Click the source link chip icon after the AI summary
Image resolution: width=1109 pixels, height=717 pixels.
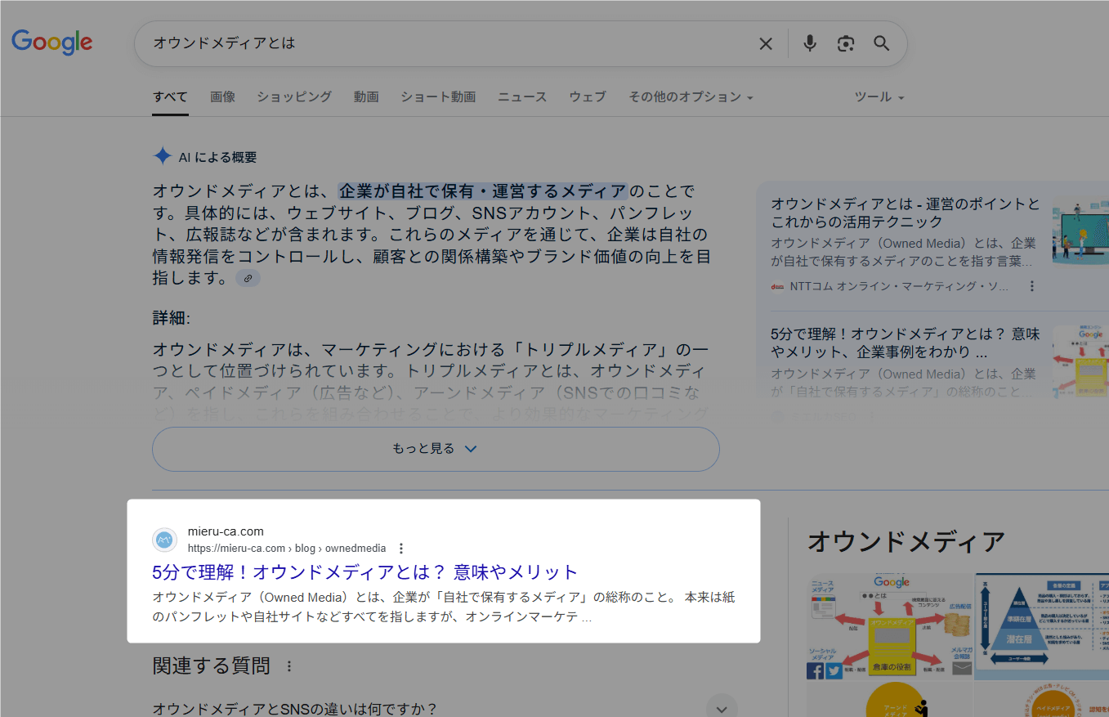coord(248,279)
